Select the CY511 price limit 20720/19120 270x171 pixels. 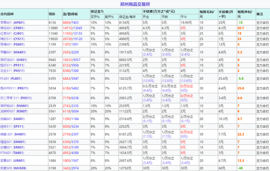73,39
